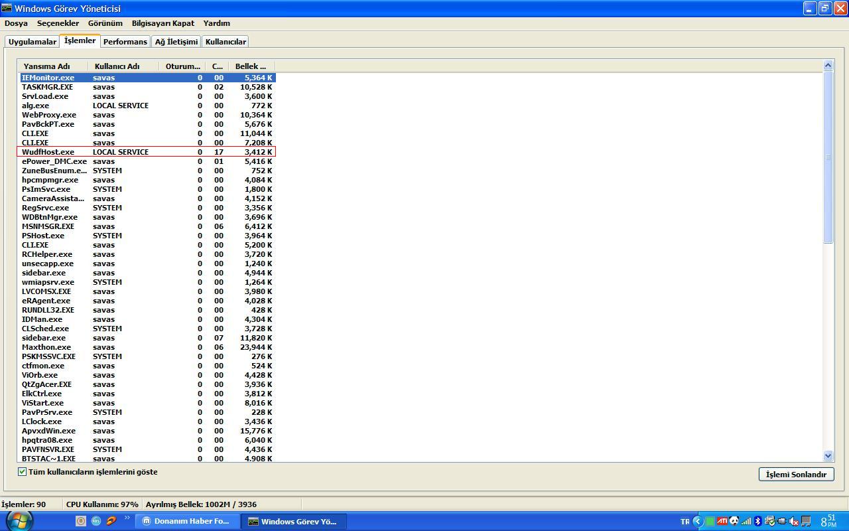Sort by the Bellek column header
849x531 pixels.
(251, 66)
